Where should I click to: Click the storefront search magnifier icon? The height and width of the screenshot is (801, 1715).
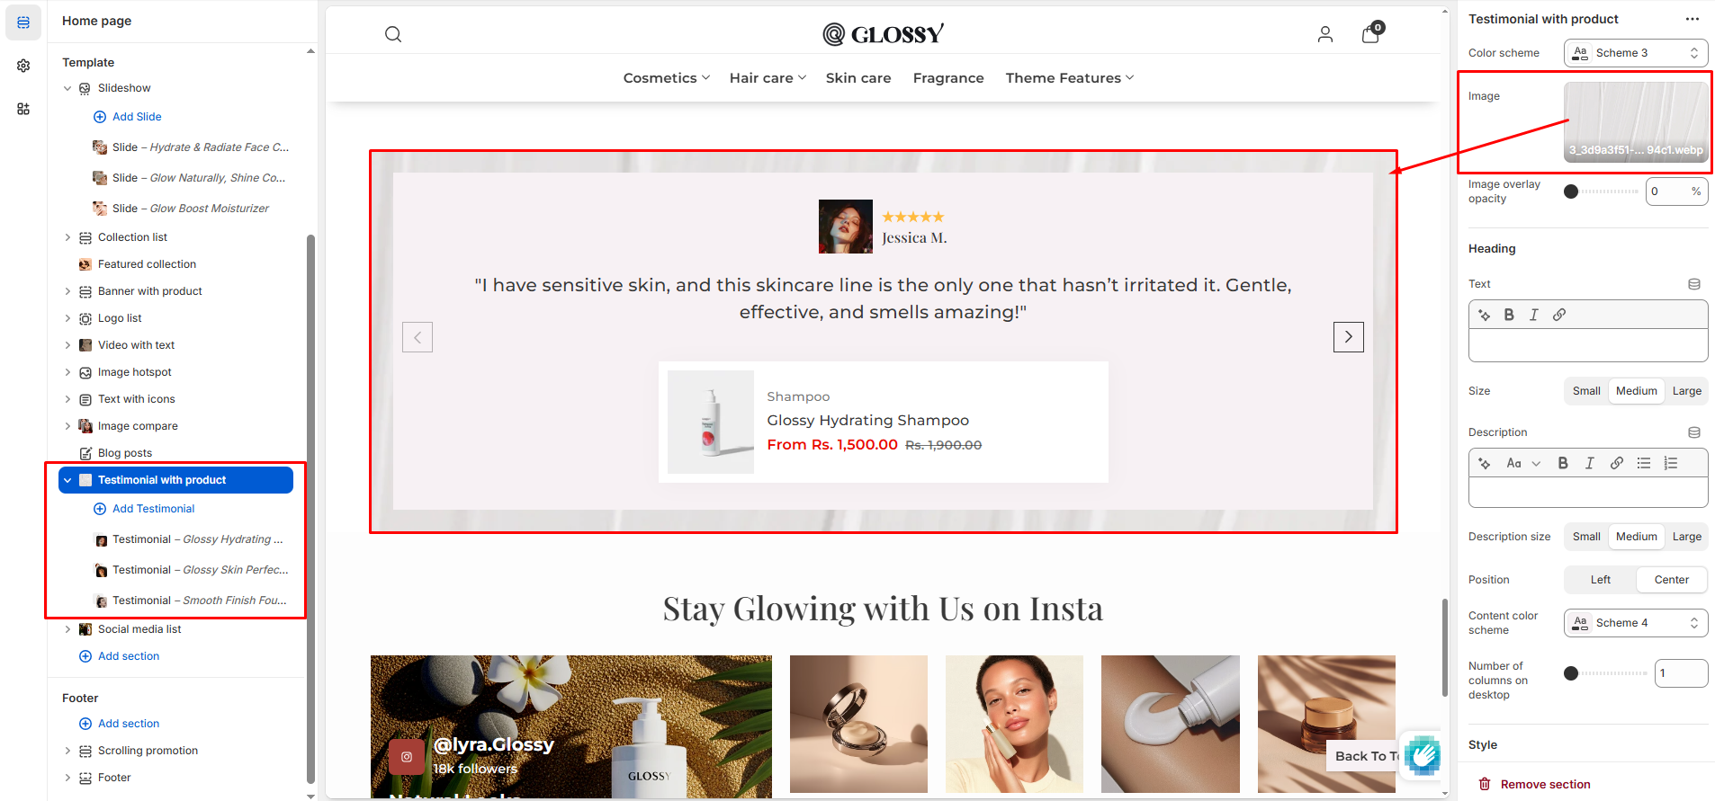point(393,34)
